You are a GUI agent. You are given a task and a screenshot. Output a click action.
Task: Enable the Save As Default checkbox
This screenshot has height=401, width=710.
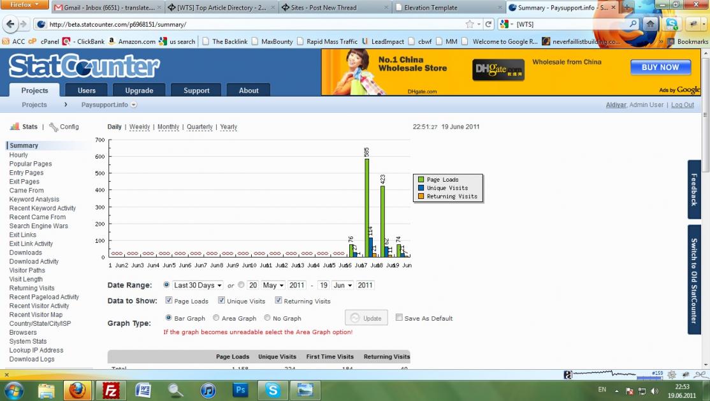399,317
